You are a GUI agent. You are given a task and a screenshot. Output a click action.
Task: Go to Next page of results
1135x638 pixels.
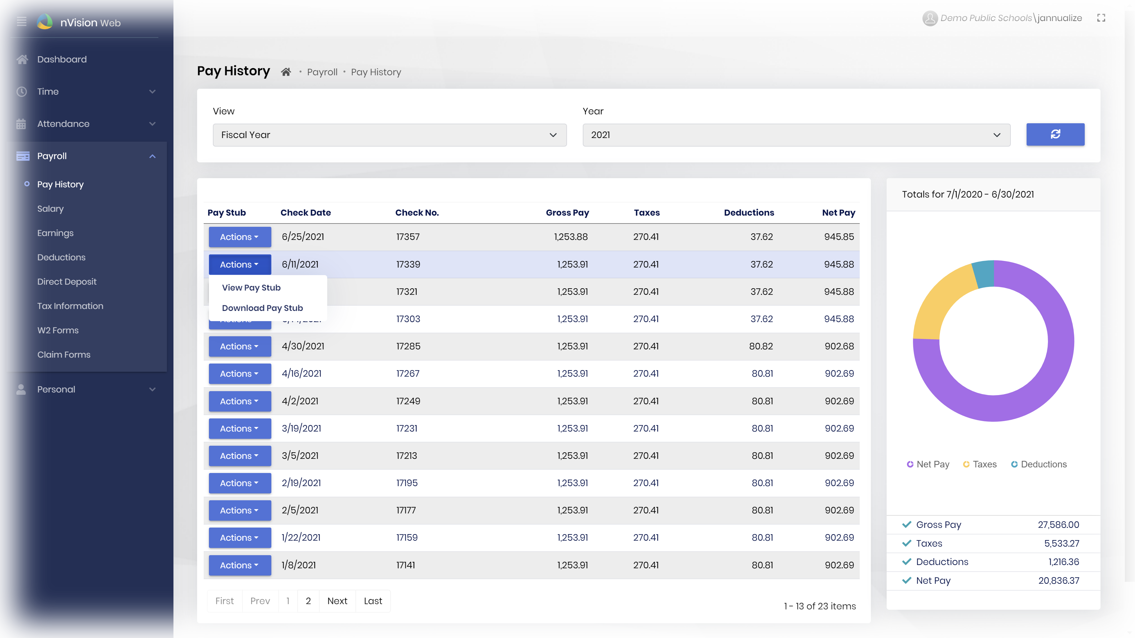pos(337,601)
